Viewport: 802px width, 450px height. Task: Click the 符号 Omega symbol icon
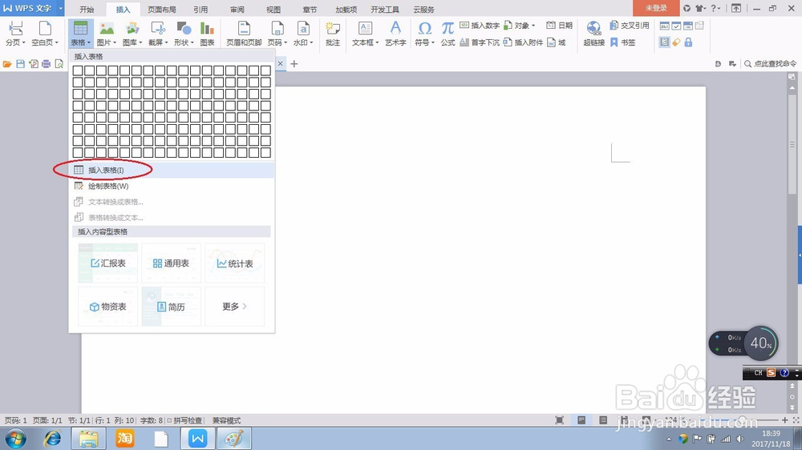(424, 28)
